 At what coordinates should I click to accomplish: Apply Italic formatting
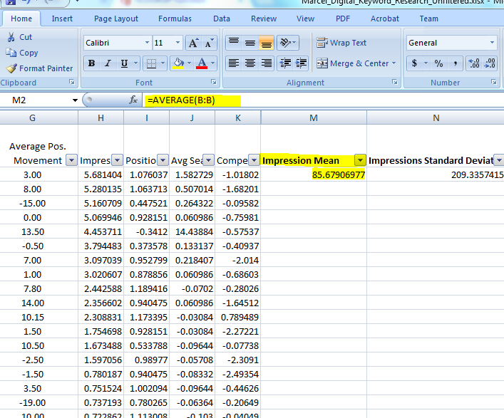point(108,63)
